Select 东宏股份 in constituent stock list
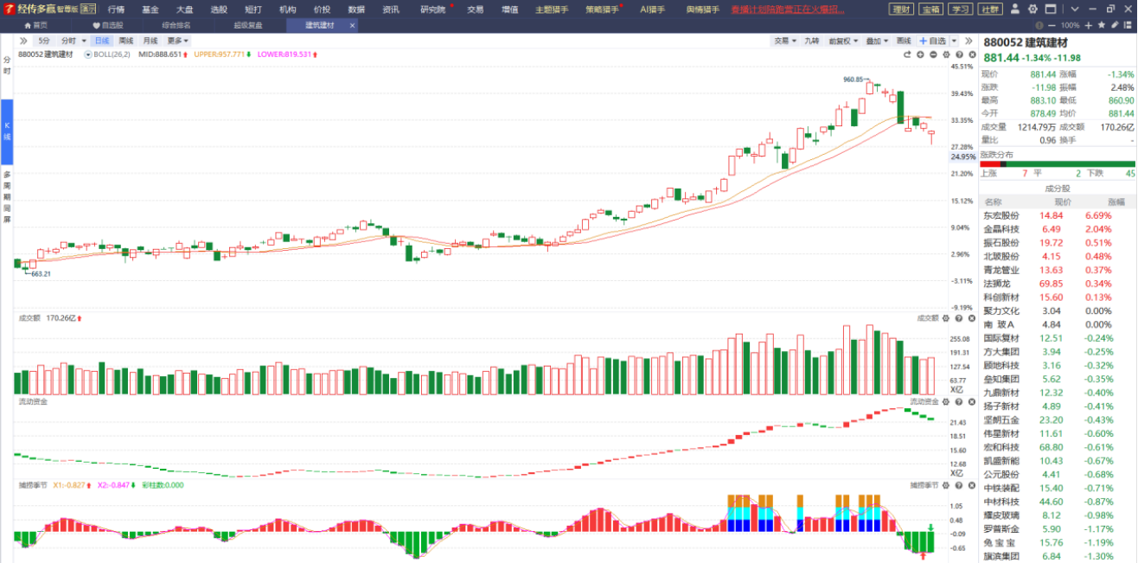The width and height of the screenshot is (1138, 563). (x=1001, y=215)
